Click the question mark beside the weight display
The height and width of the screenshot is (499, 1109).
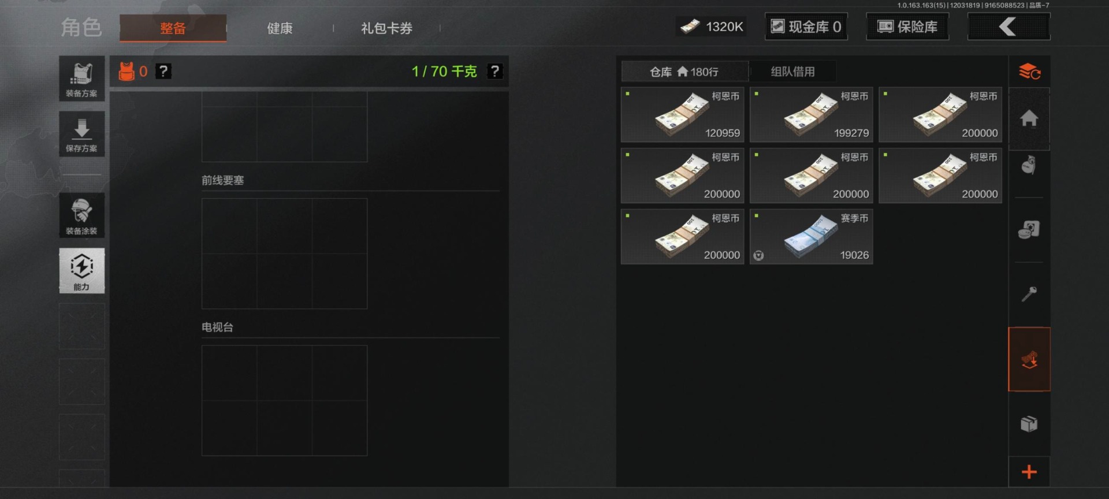[x=495, y=71]
